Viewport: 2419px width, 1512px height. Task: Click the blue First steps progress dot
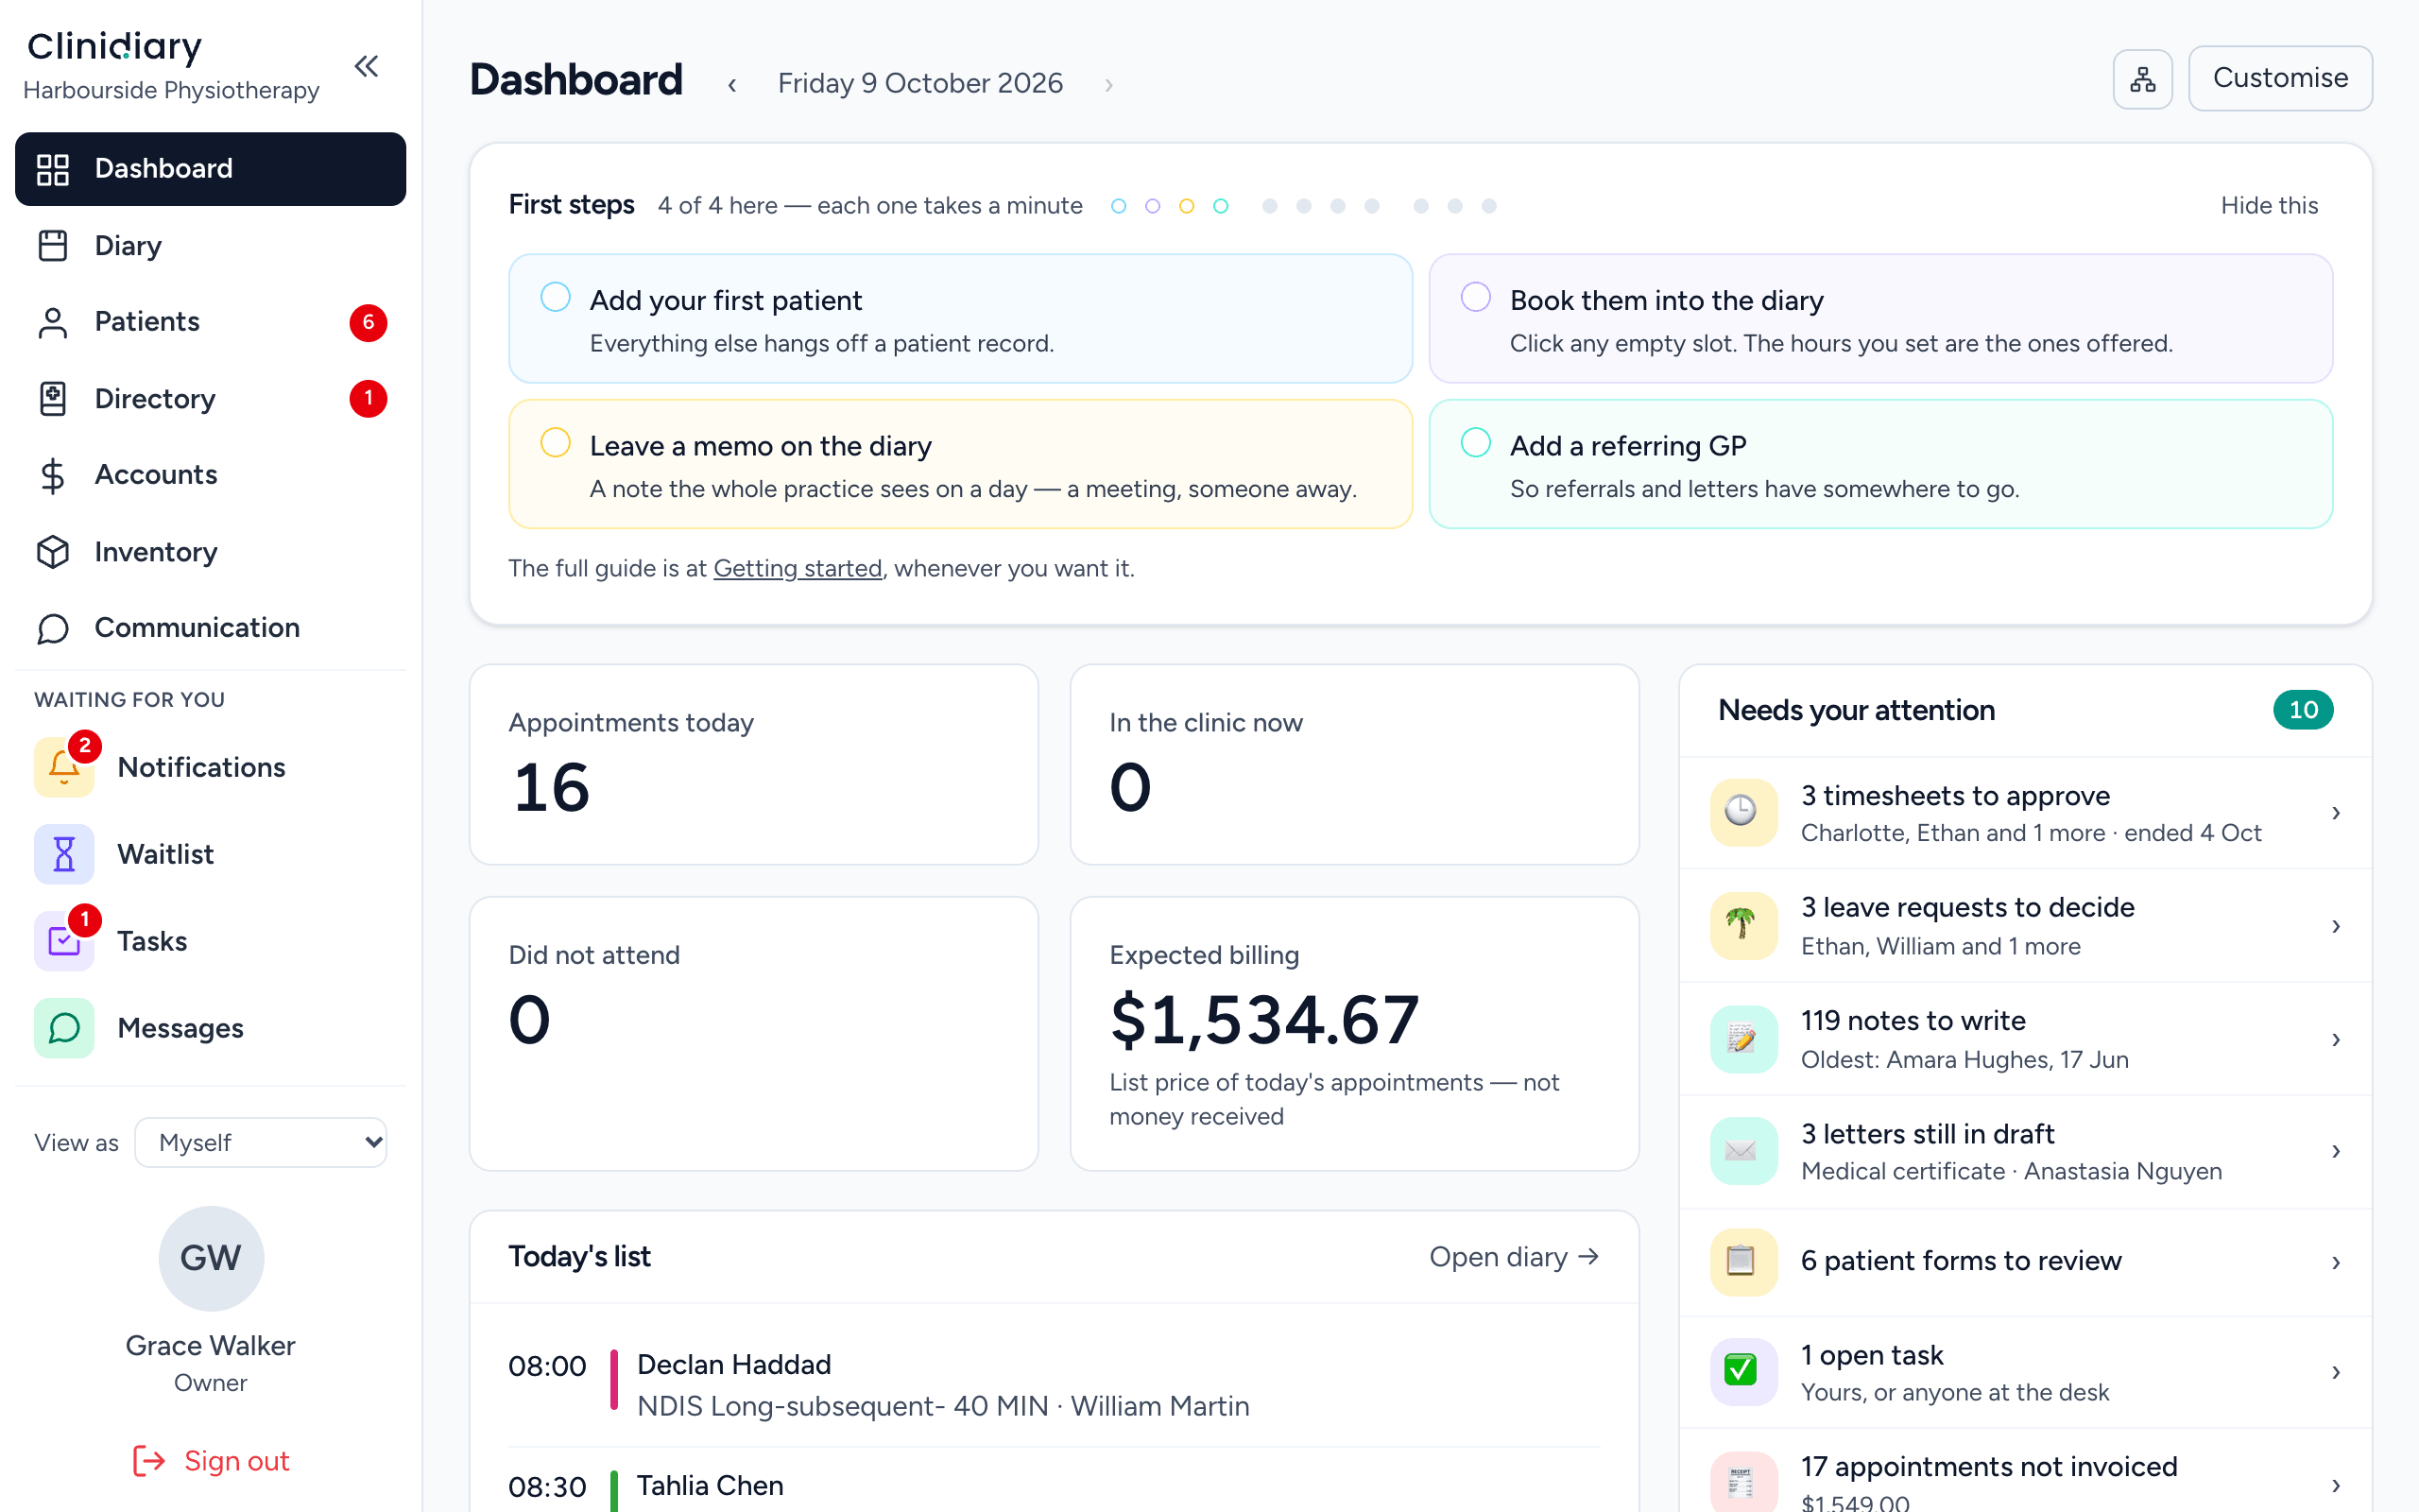tap(1119, 206)
